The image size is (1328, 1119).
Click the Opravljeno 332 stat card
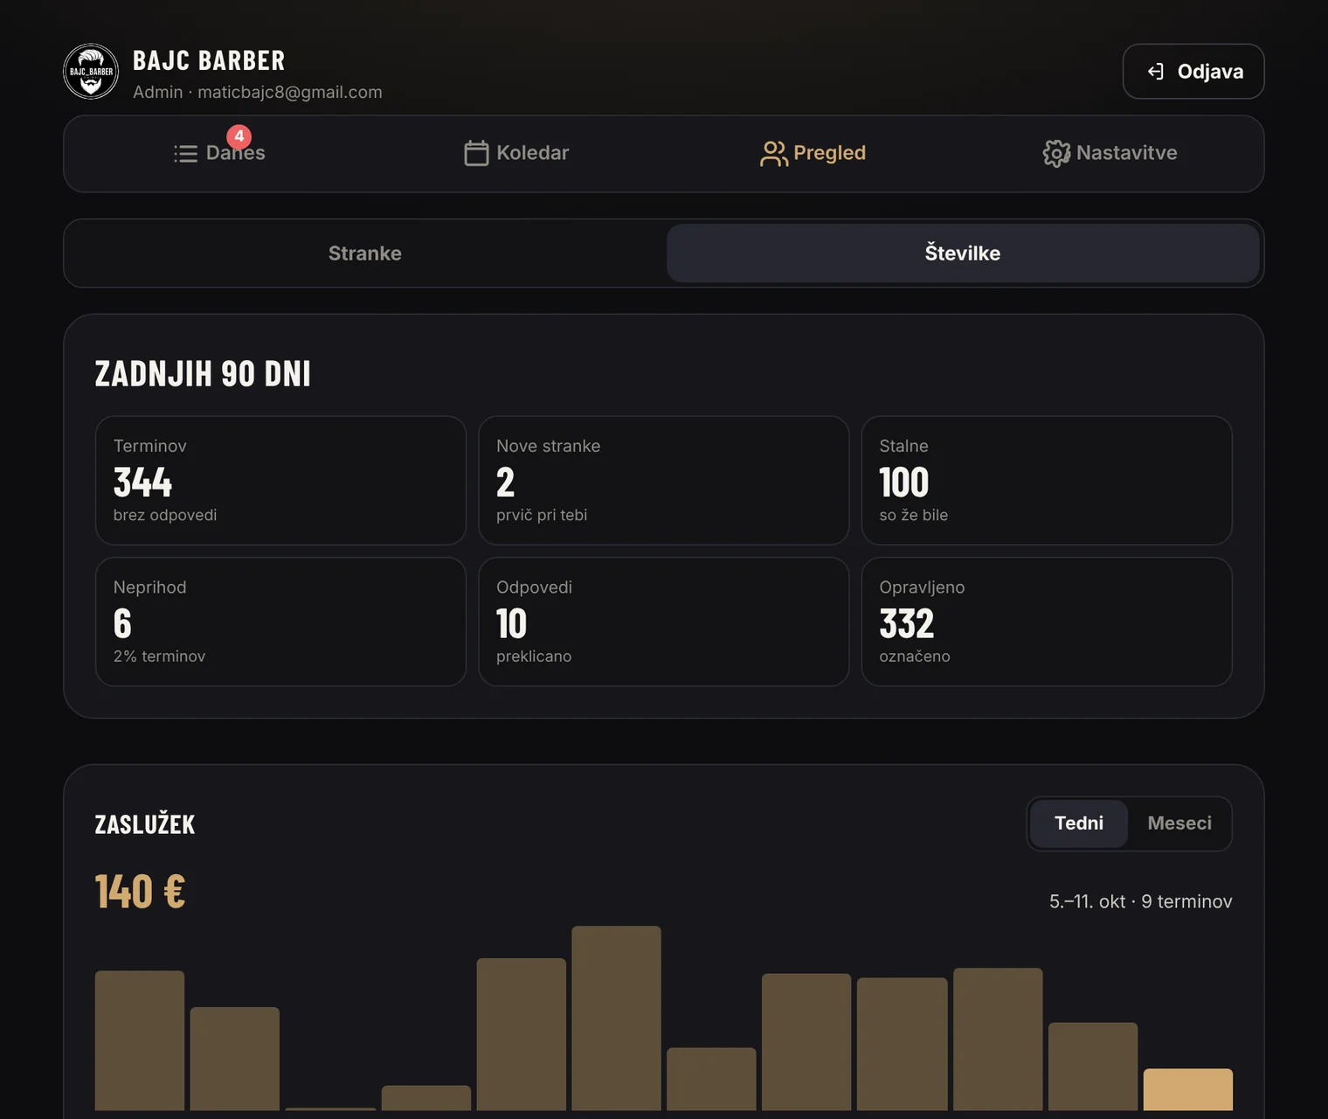[1047, 622]
